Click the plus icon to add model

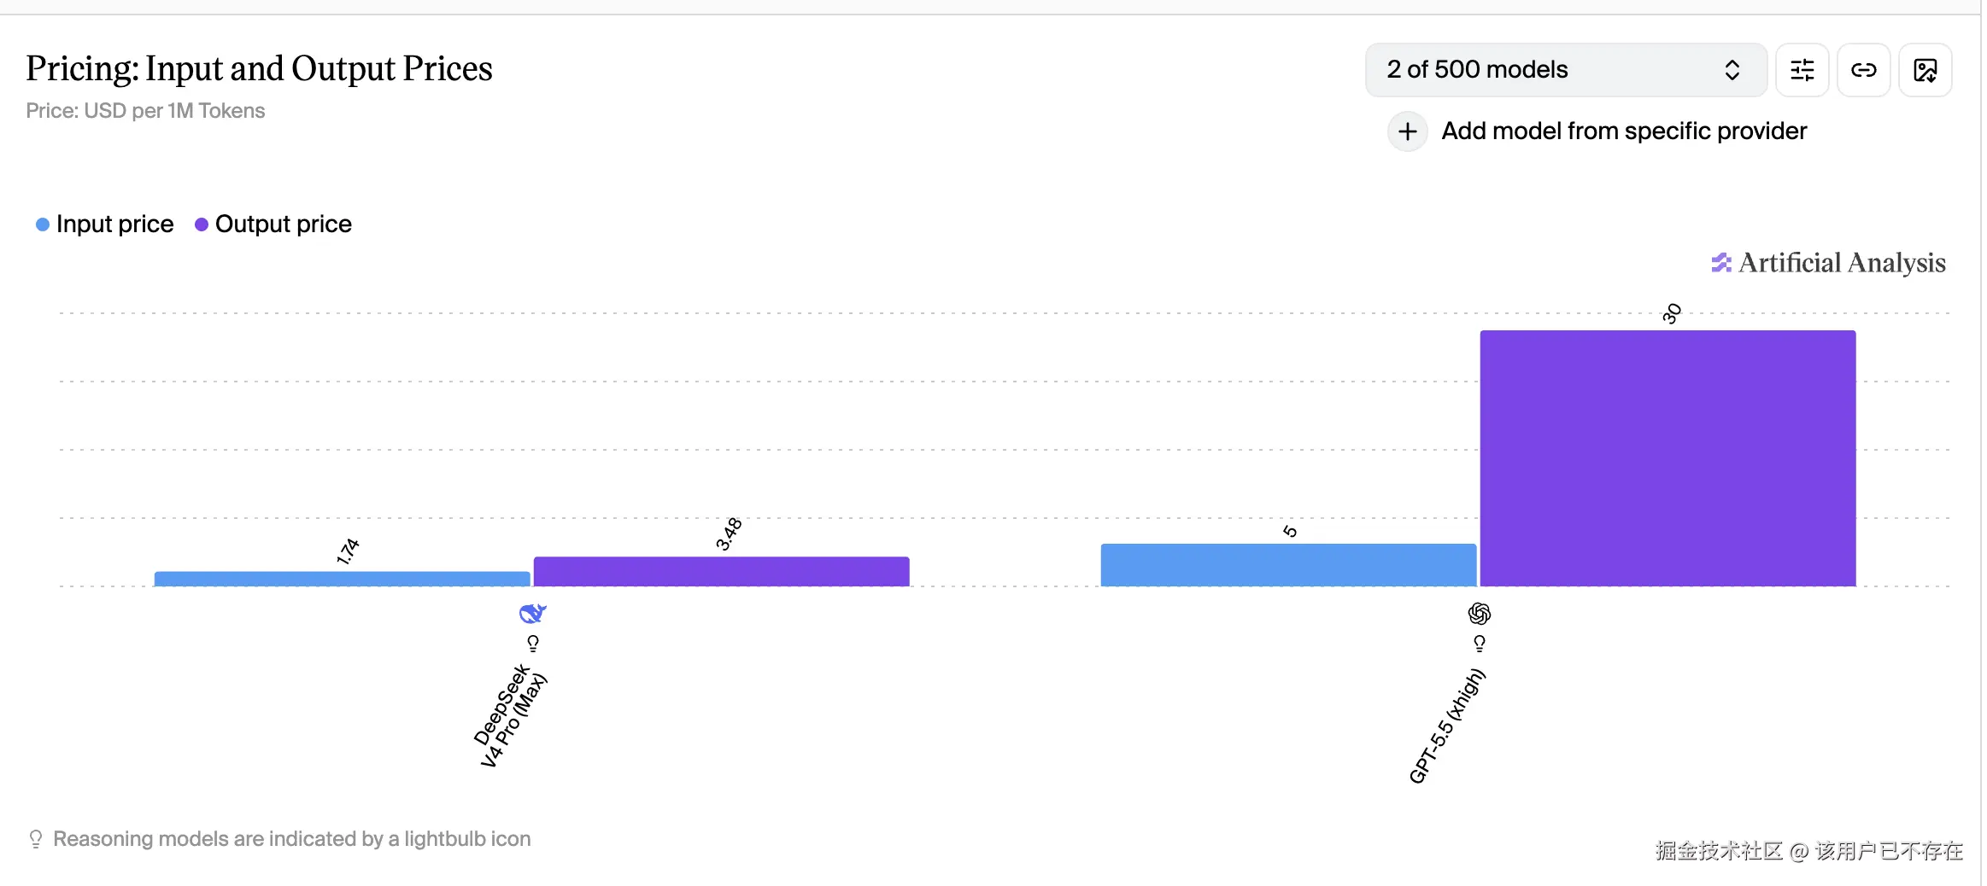[x=1407, y=131]
